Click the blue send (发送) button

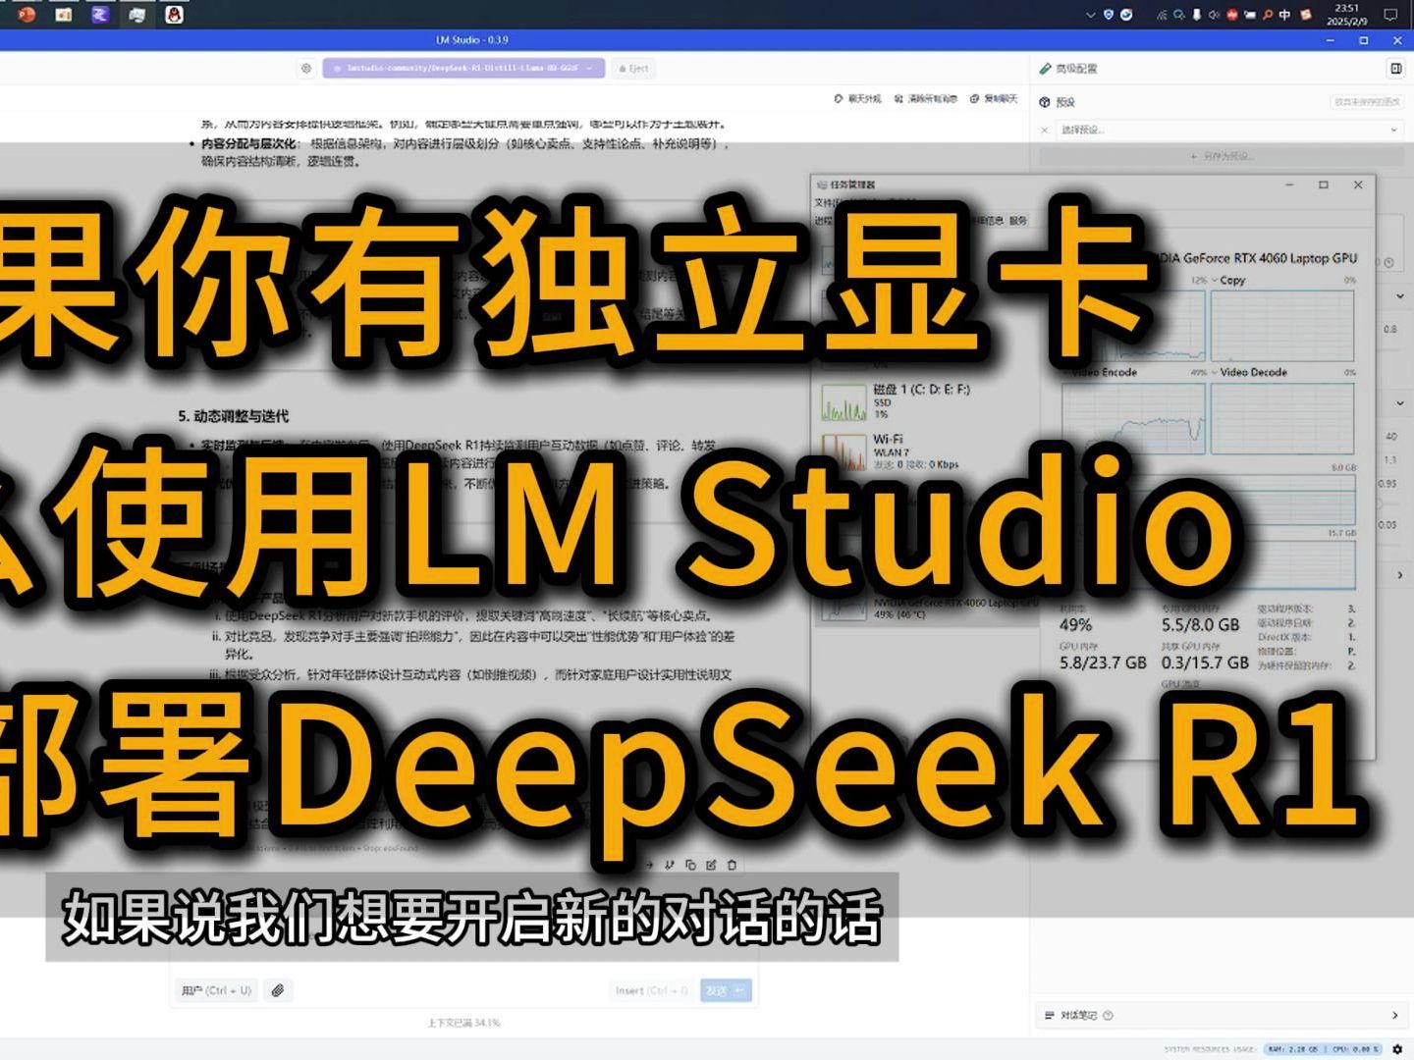click(x=726, y=991)
